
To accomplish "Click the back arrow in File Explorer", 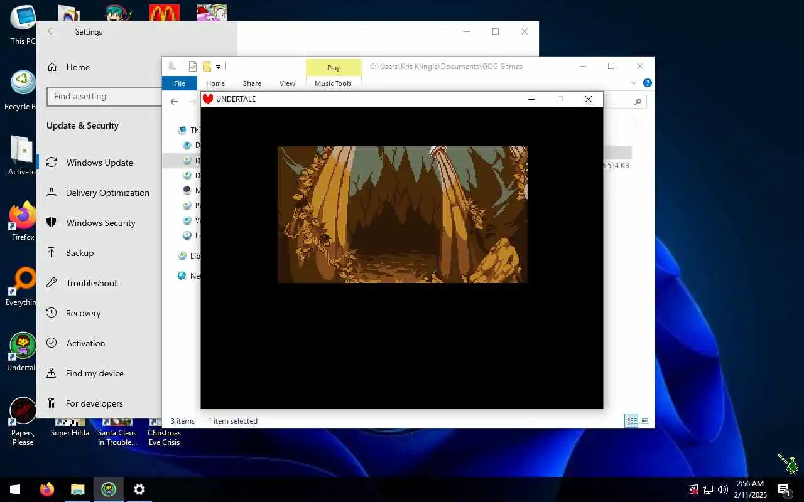I will 174,101.
